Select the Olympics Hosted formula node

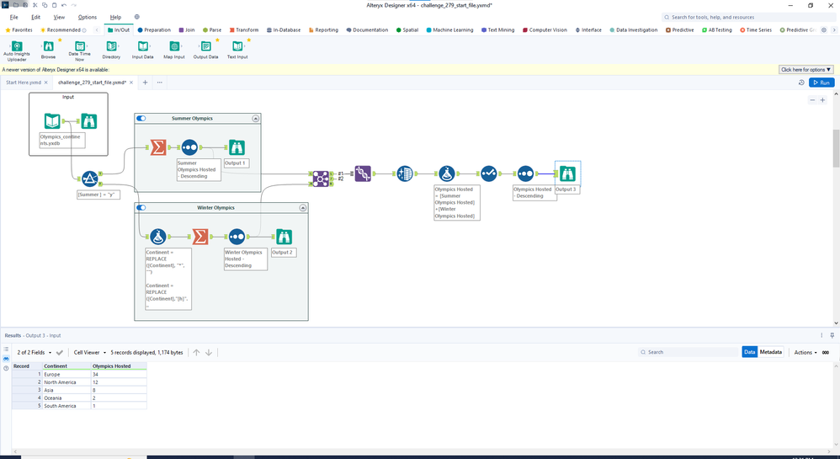point(447,173)
